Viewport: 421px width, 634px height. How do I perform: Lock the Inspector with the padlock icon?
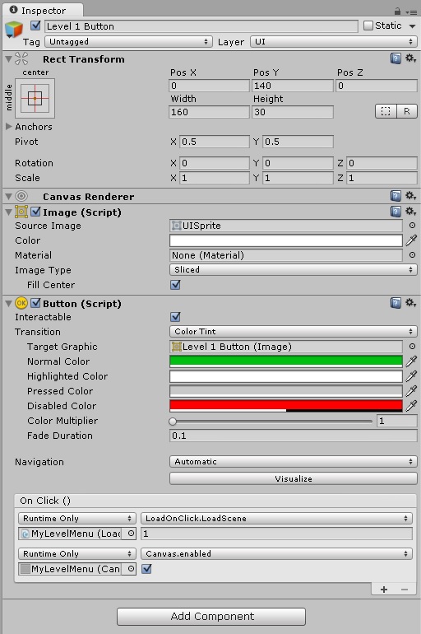398,11
